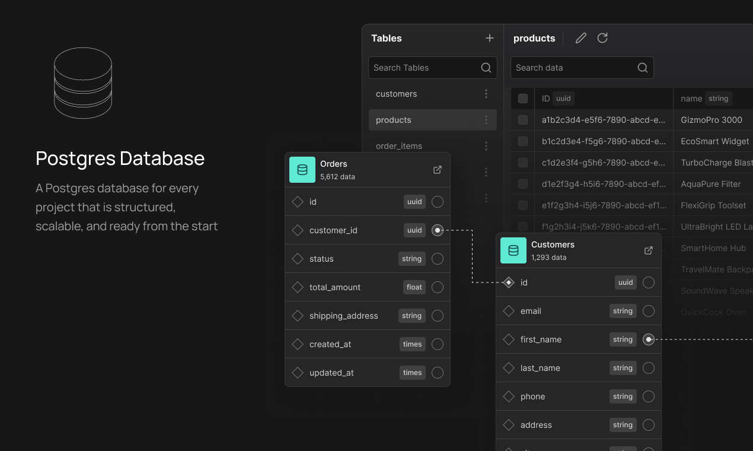The height and width of the screenshot is (451, 753).
Task: Click the customer_id relation connector on Orders
Action: click(x=438, y=230)
